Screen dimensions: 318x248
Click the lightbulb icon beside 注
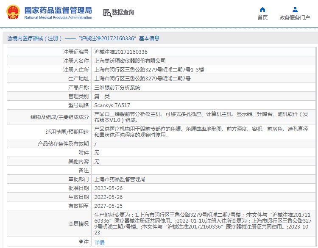click(x=81, y=242)
